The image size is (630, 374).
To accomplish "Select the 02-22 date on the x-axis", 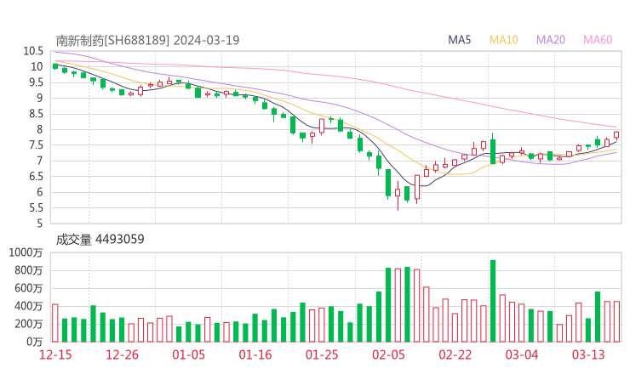I will [x=455, y=354].
